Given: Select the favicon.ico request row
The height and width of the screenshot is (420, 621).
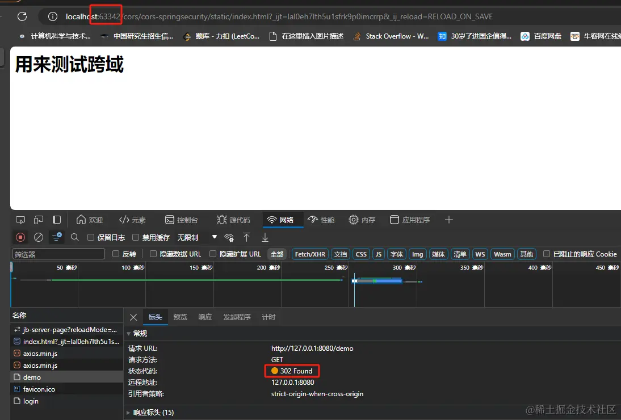Looking at the screenshot, I should coord(66,389).
